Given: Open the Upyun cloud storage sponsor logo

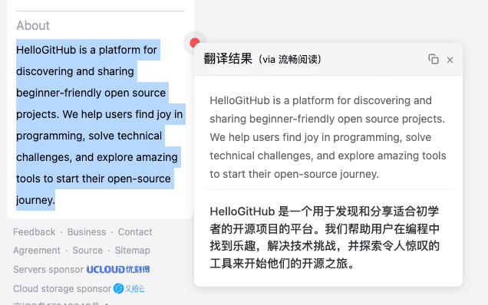Looking at the screenshot, I should [x=129, y=288].
